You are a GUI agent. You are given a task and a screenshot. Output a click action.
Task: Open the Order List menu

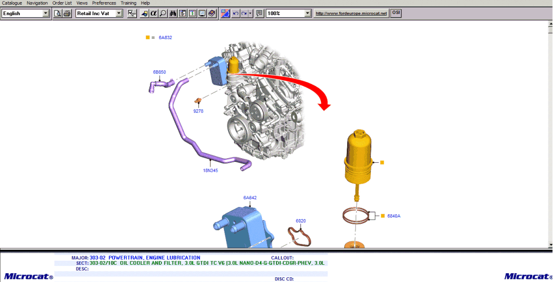click(62, 3)
